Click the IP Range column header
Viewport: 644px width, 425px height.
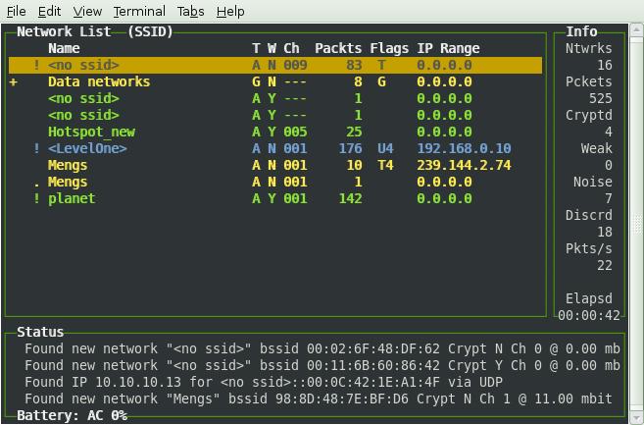point(448,48)
